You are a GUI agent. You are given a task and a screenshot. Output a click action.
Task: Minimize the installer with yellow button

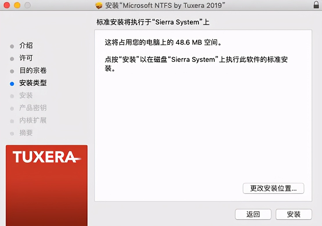(17, 5)
